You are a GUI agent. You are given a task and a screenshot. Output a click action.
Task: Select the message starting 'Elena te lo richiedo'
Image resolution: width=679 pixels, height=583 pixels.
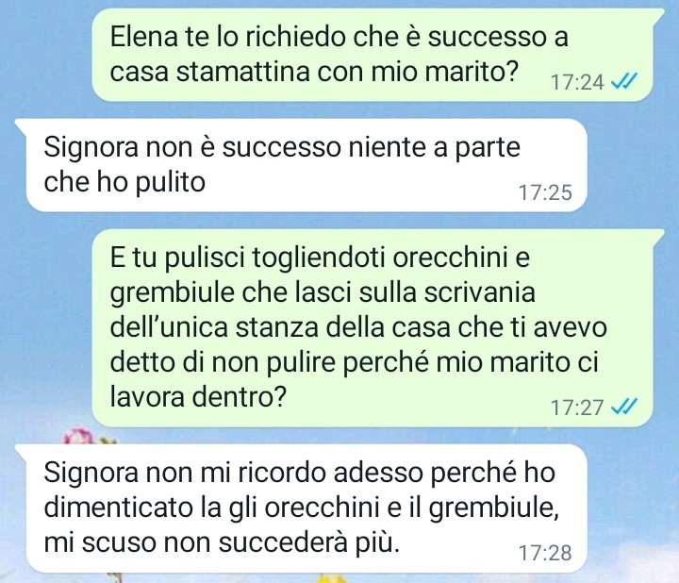(373, 55)
